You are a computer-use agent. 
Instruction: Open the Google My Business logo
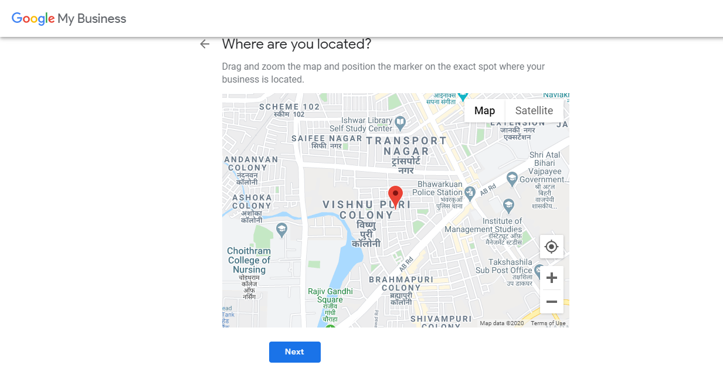coord(69,18)
